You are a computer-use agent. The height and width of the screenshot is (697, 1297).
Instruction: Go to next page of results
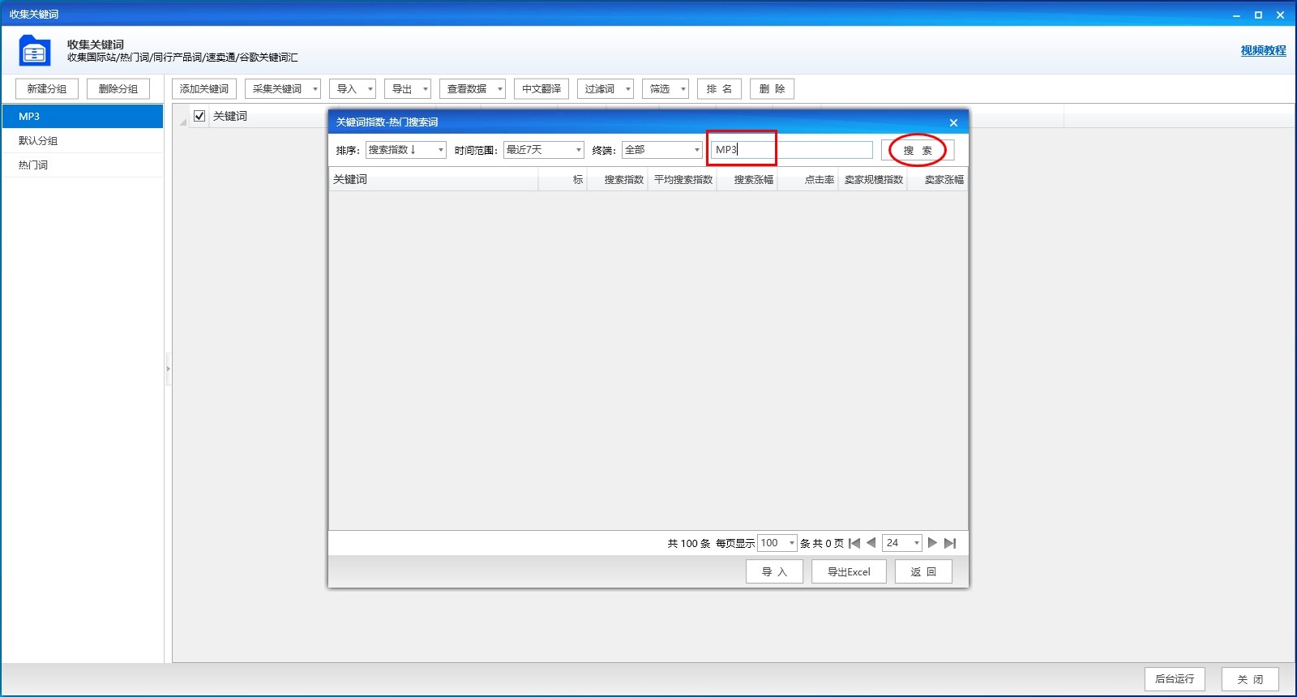[932, 543]
